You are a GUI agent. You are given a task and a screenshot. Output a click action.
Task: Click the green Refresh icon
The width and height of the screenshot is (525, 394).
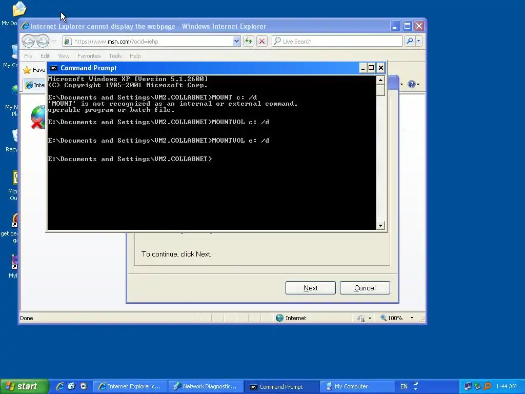tap(249, 41)
